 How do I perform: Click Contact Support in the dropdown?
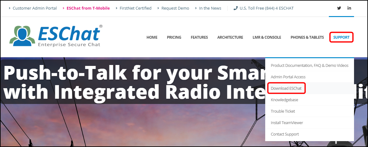(310, 134)
